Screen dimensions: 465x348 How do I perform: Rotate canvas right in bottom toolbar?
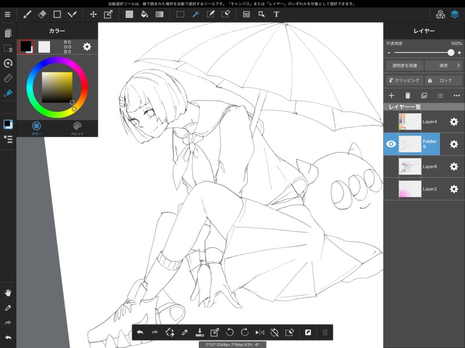245,332
